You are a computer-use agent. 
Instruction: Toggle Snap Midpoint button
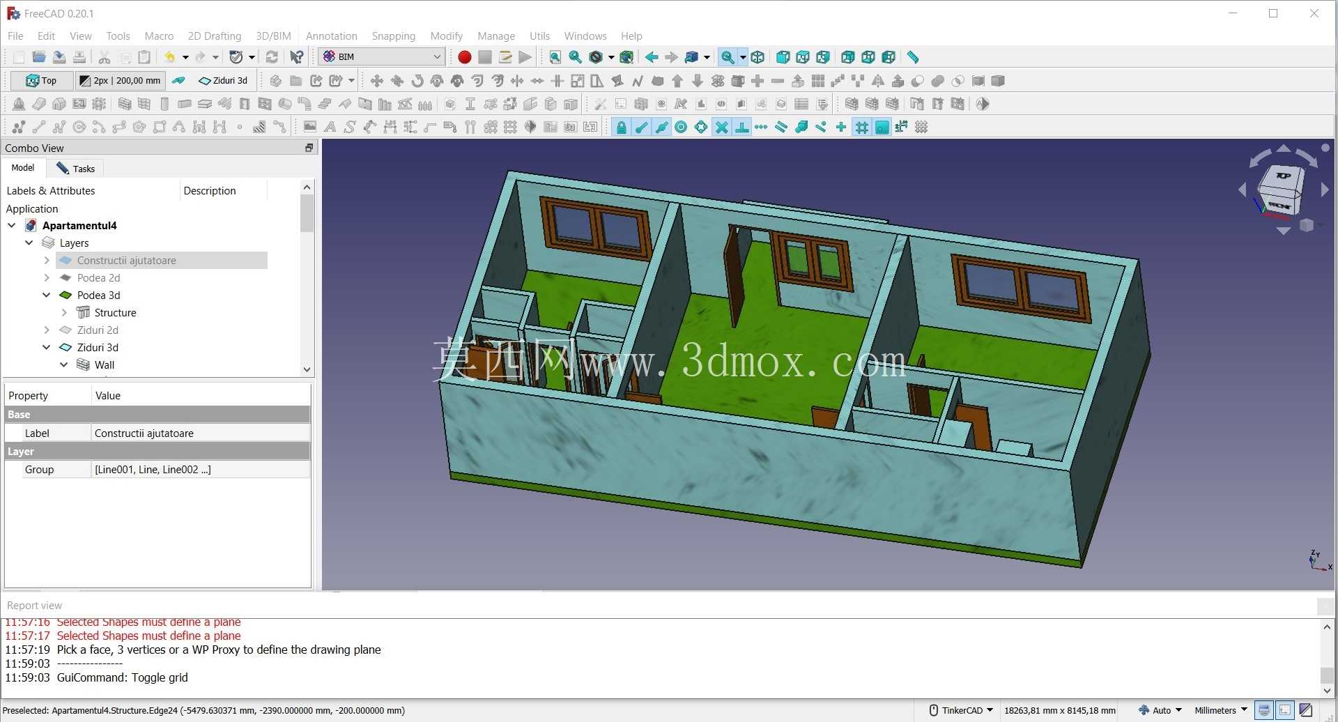[x=662, y=127]
